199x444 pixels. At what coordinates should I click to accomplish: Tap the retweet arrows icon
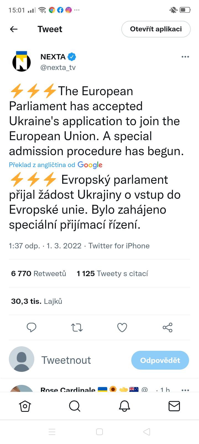click(x=77, y=327)
